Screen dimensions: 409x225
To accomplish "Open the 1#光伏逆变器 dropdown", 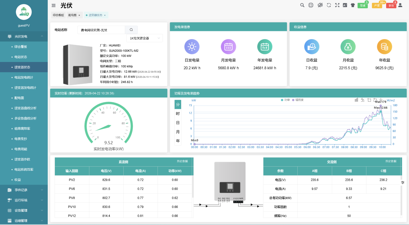I will pos(145,38).
